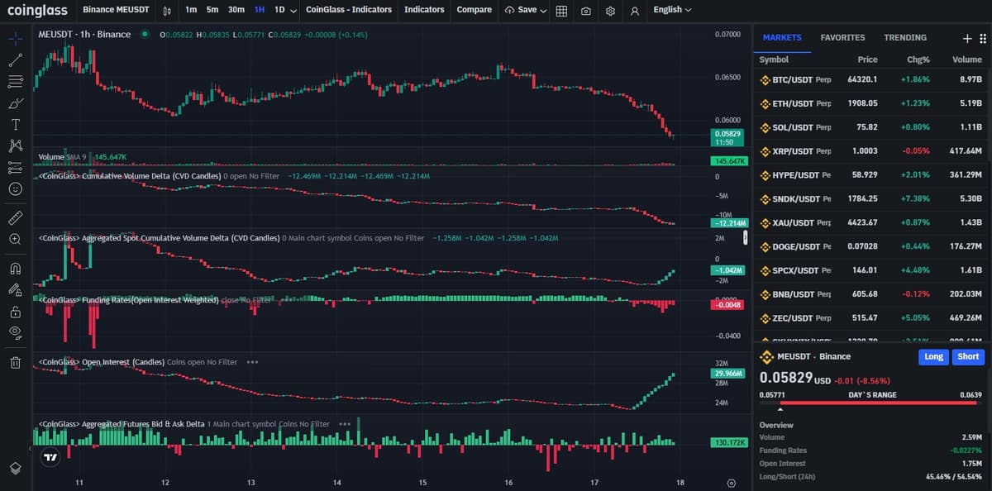Image resolution: width=992 pixels, height=491 pixels.
Task: Select ETH/USDT Perp row
Action: [871, 103]
